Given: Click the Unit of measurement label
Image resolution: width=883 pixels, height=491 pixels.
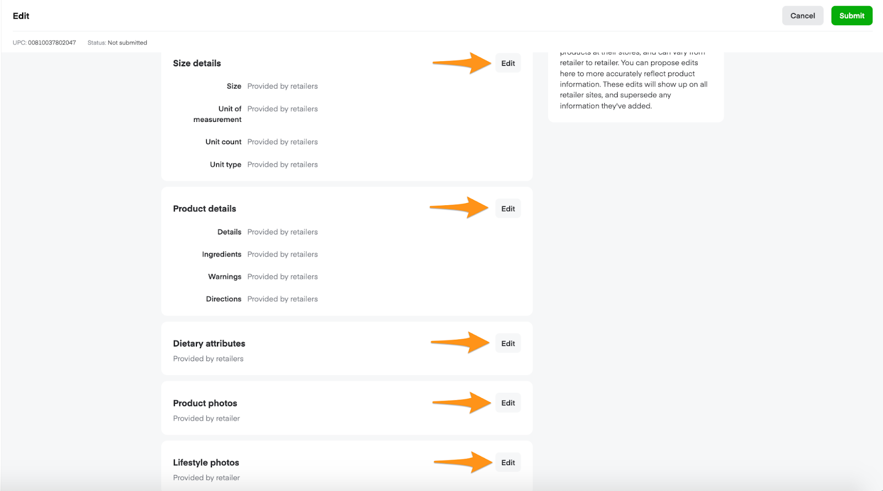Looking at the screenshot, I should click(217, 114).
